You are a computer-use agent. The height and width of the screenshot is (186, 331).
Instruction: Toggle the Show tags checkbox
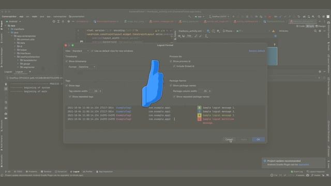pos(67,86)
